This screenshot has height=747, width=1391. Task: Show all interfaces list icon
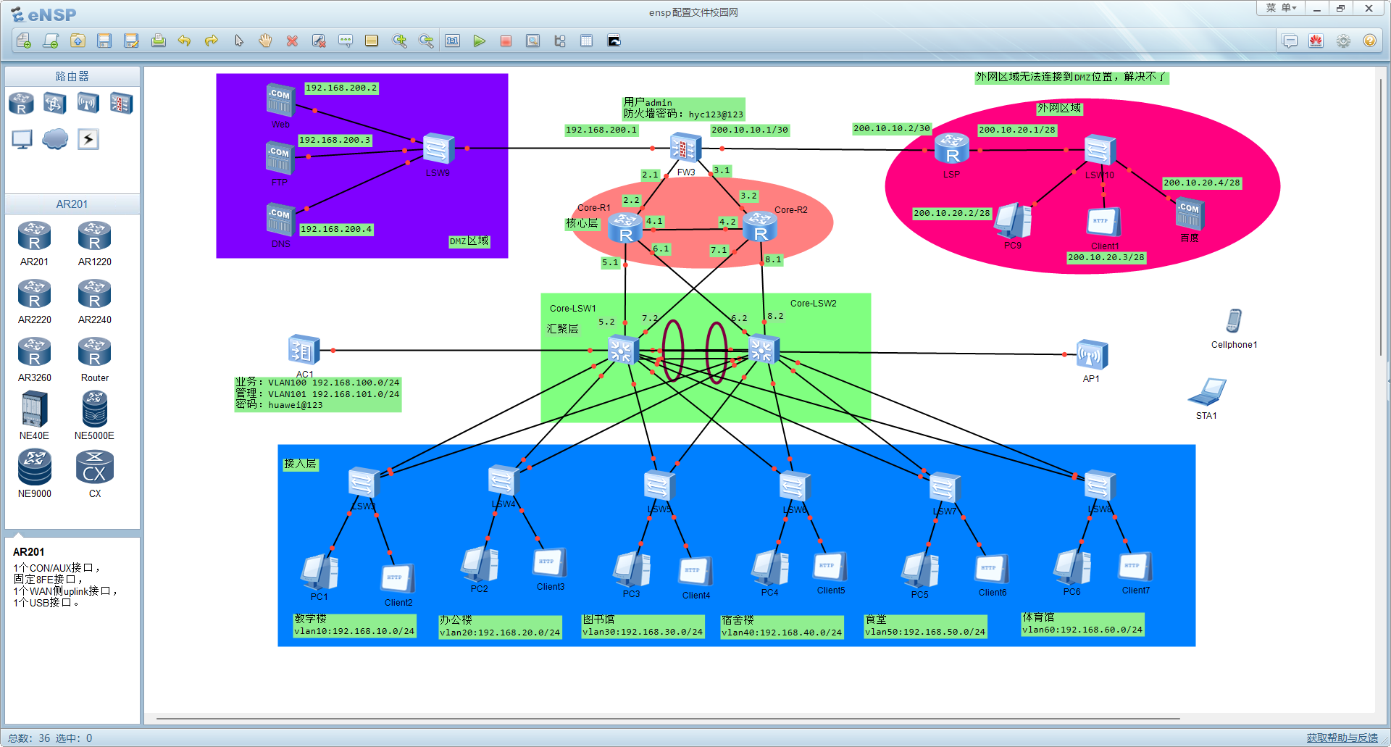pos(559,41)
